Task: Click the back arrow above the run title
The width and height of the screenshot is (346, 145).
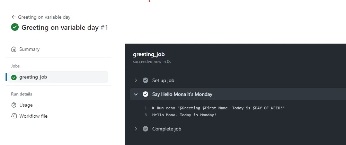Action: 14,17
